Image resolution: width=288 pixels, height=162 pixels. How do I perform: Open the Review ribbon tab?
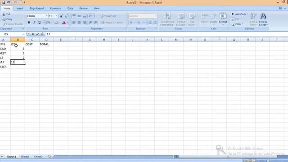point(83,8)
